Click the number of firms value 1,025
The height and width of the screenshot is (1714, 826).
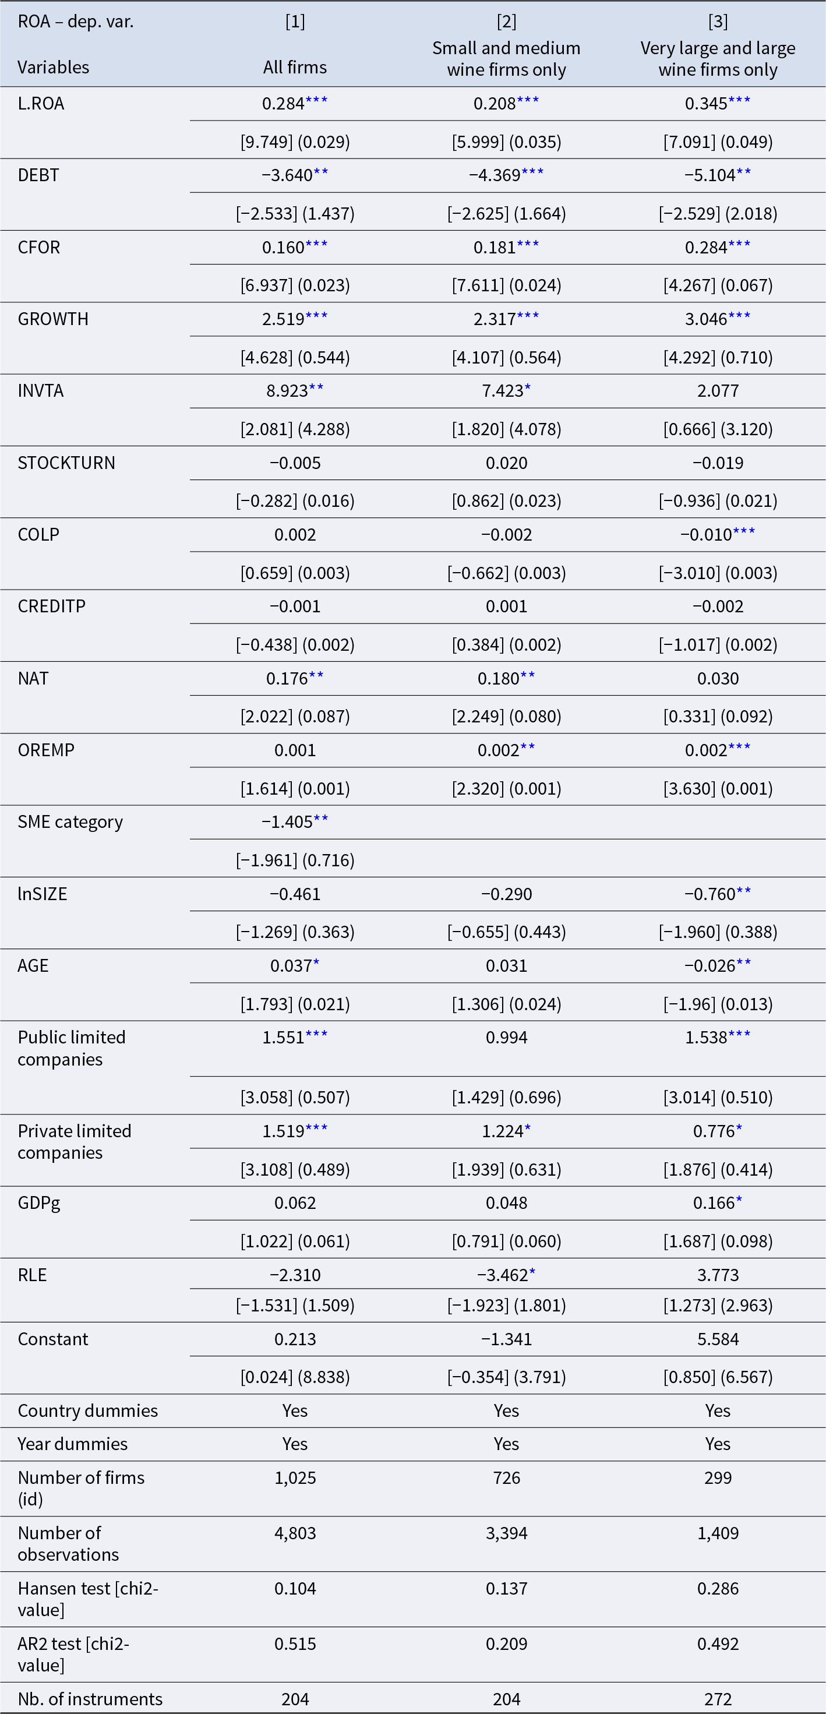click(x=295, y=1478)
